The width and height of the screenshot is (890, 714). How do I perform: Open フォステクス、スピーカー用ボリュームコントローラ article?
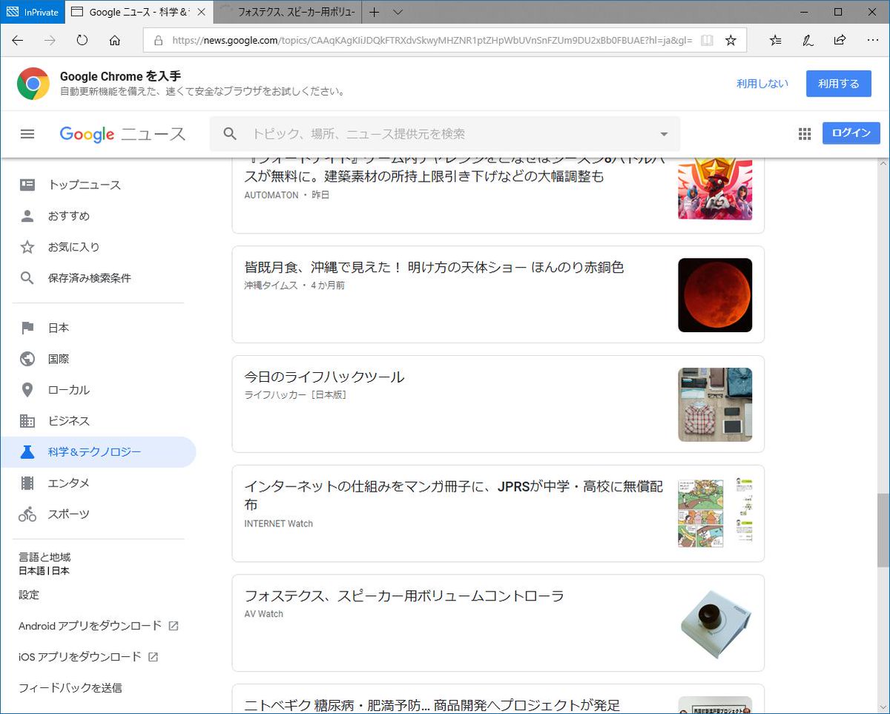click(x=404, y=595)
